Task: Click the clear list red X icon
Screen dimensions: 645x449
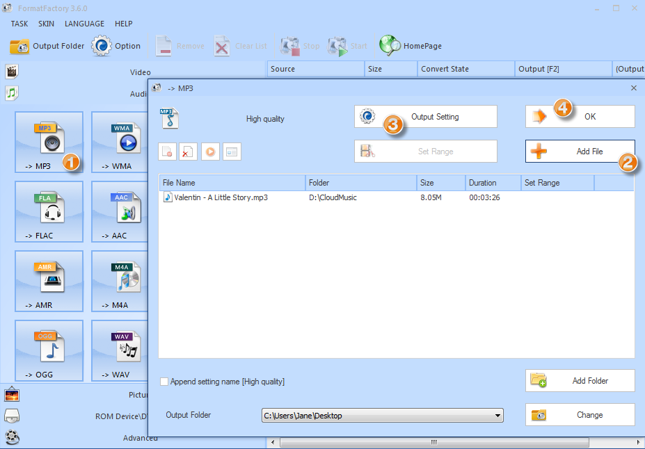Action: tap(189, 152)
